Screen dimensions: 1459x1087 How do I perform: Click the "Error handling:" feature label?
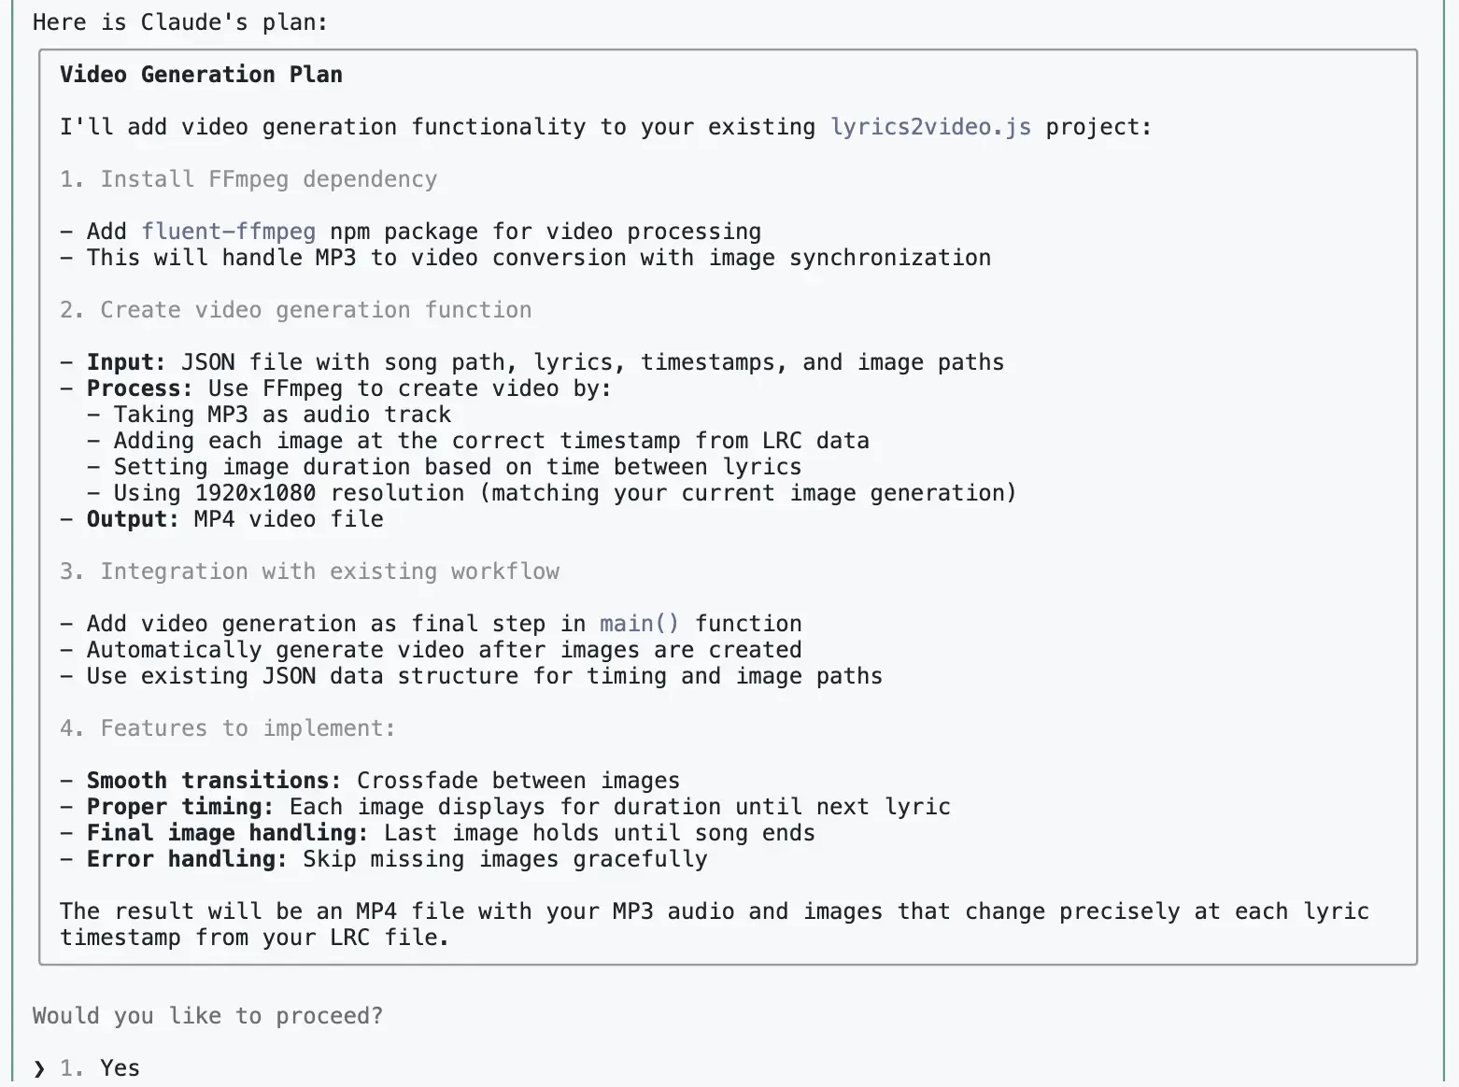pos(187,859)
